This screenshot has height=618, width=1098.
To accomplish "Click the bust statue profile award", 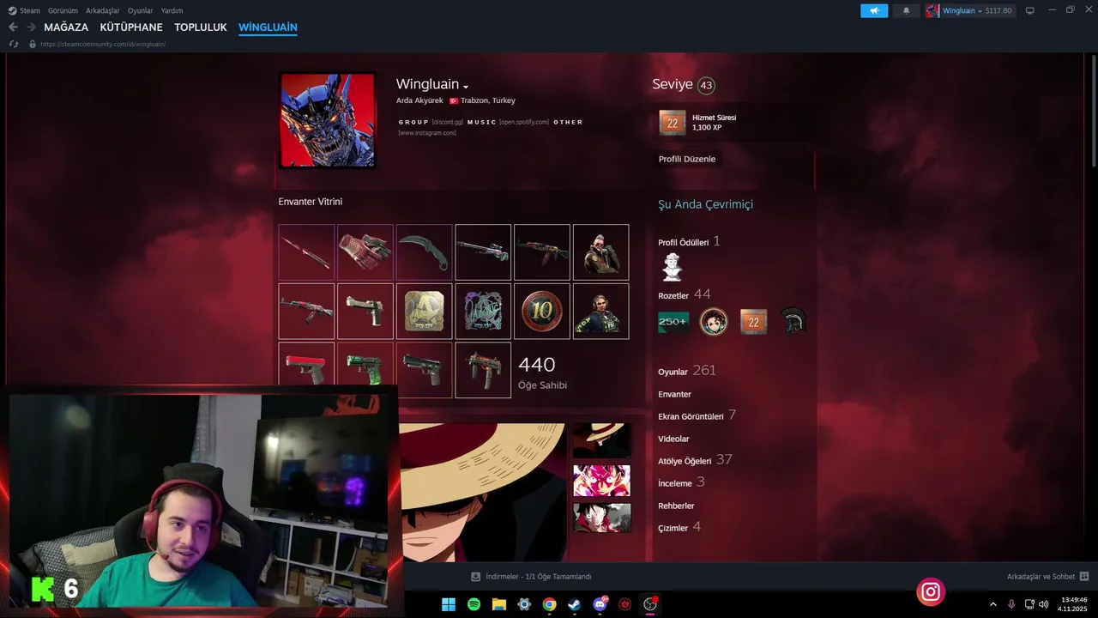I will click(x=672, y=267).
